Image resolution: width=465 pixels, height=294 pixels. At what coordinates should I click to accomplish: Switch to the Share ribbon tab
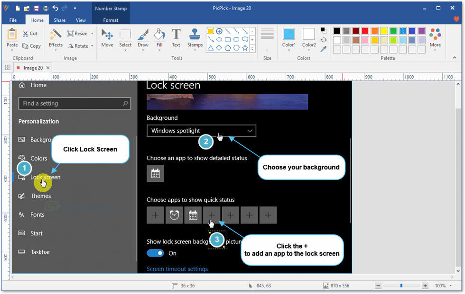60,20
